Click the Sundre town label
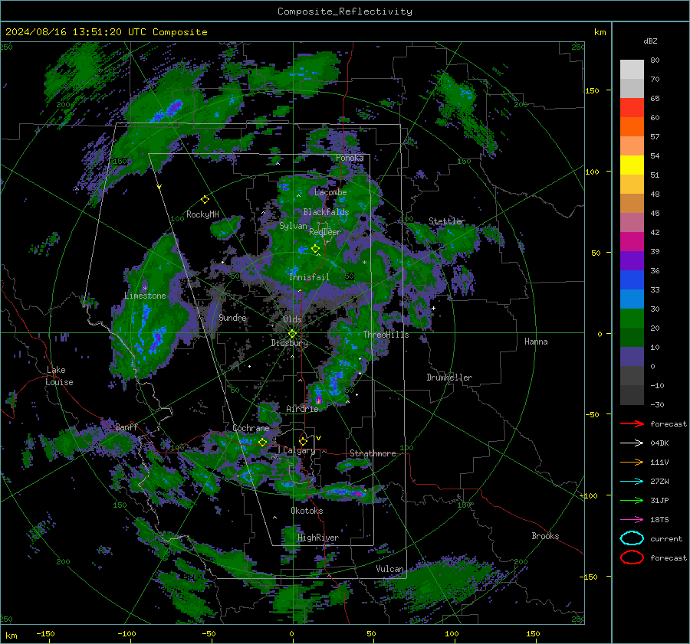This screenshot has height=644, width=690. point(233,317)
